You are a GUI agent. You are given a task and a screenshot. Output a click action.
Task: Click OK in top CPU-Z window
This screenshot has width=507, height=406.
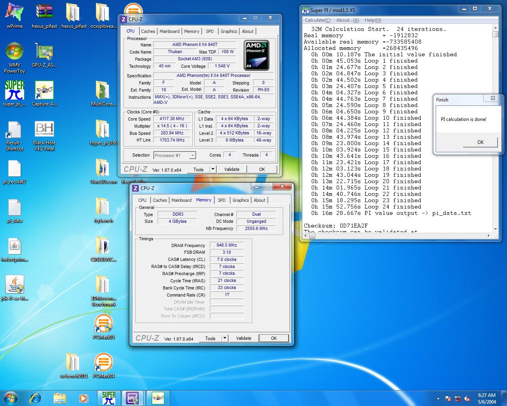262,169
